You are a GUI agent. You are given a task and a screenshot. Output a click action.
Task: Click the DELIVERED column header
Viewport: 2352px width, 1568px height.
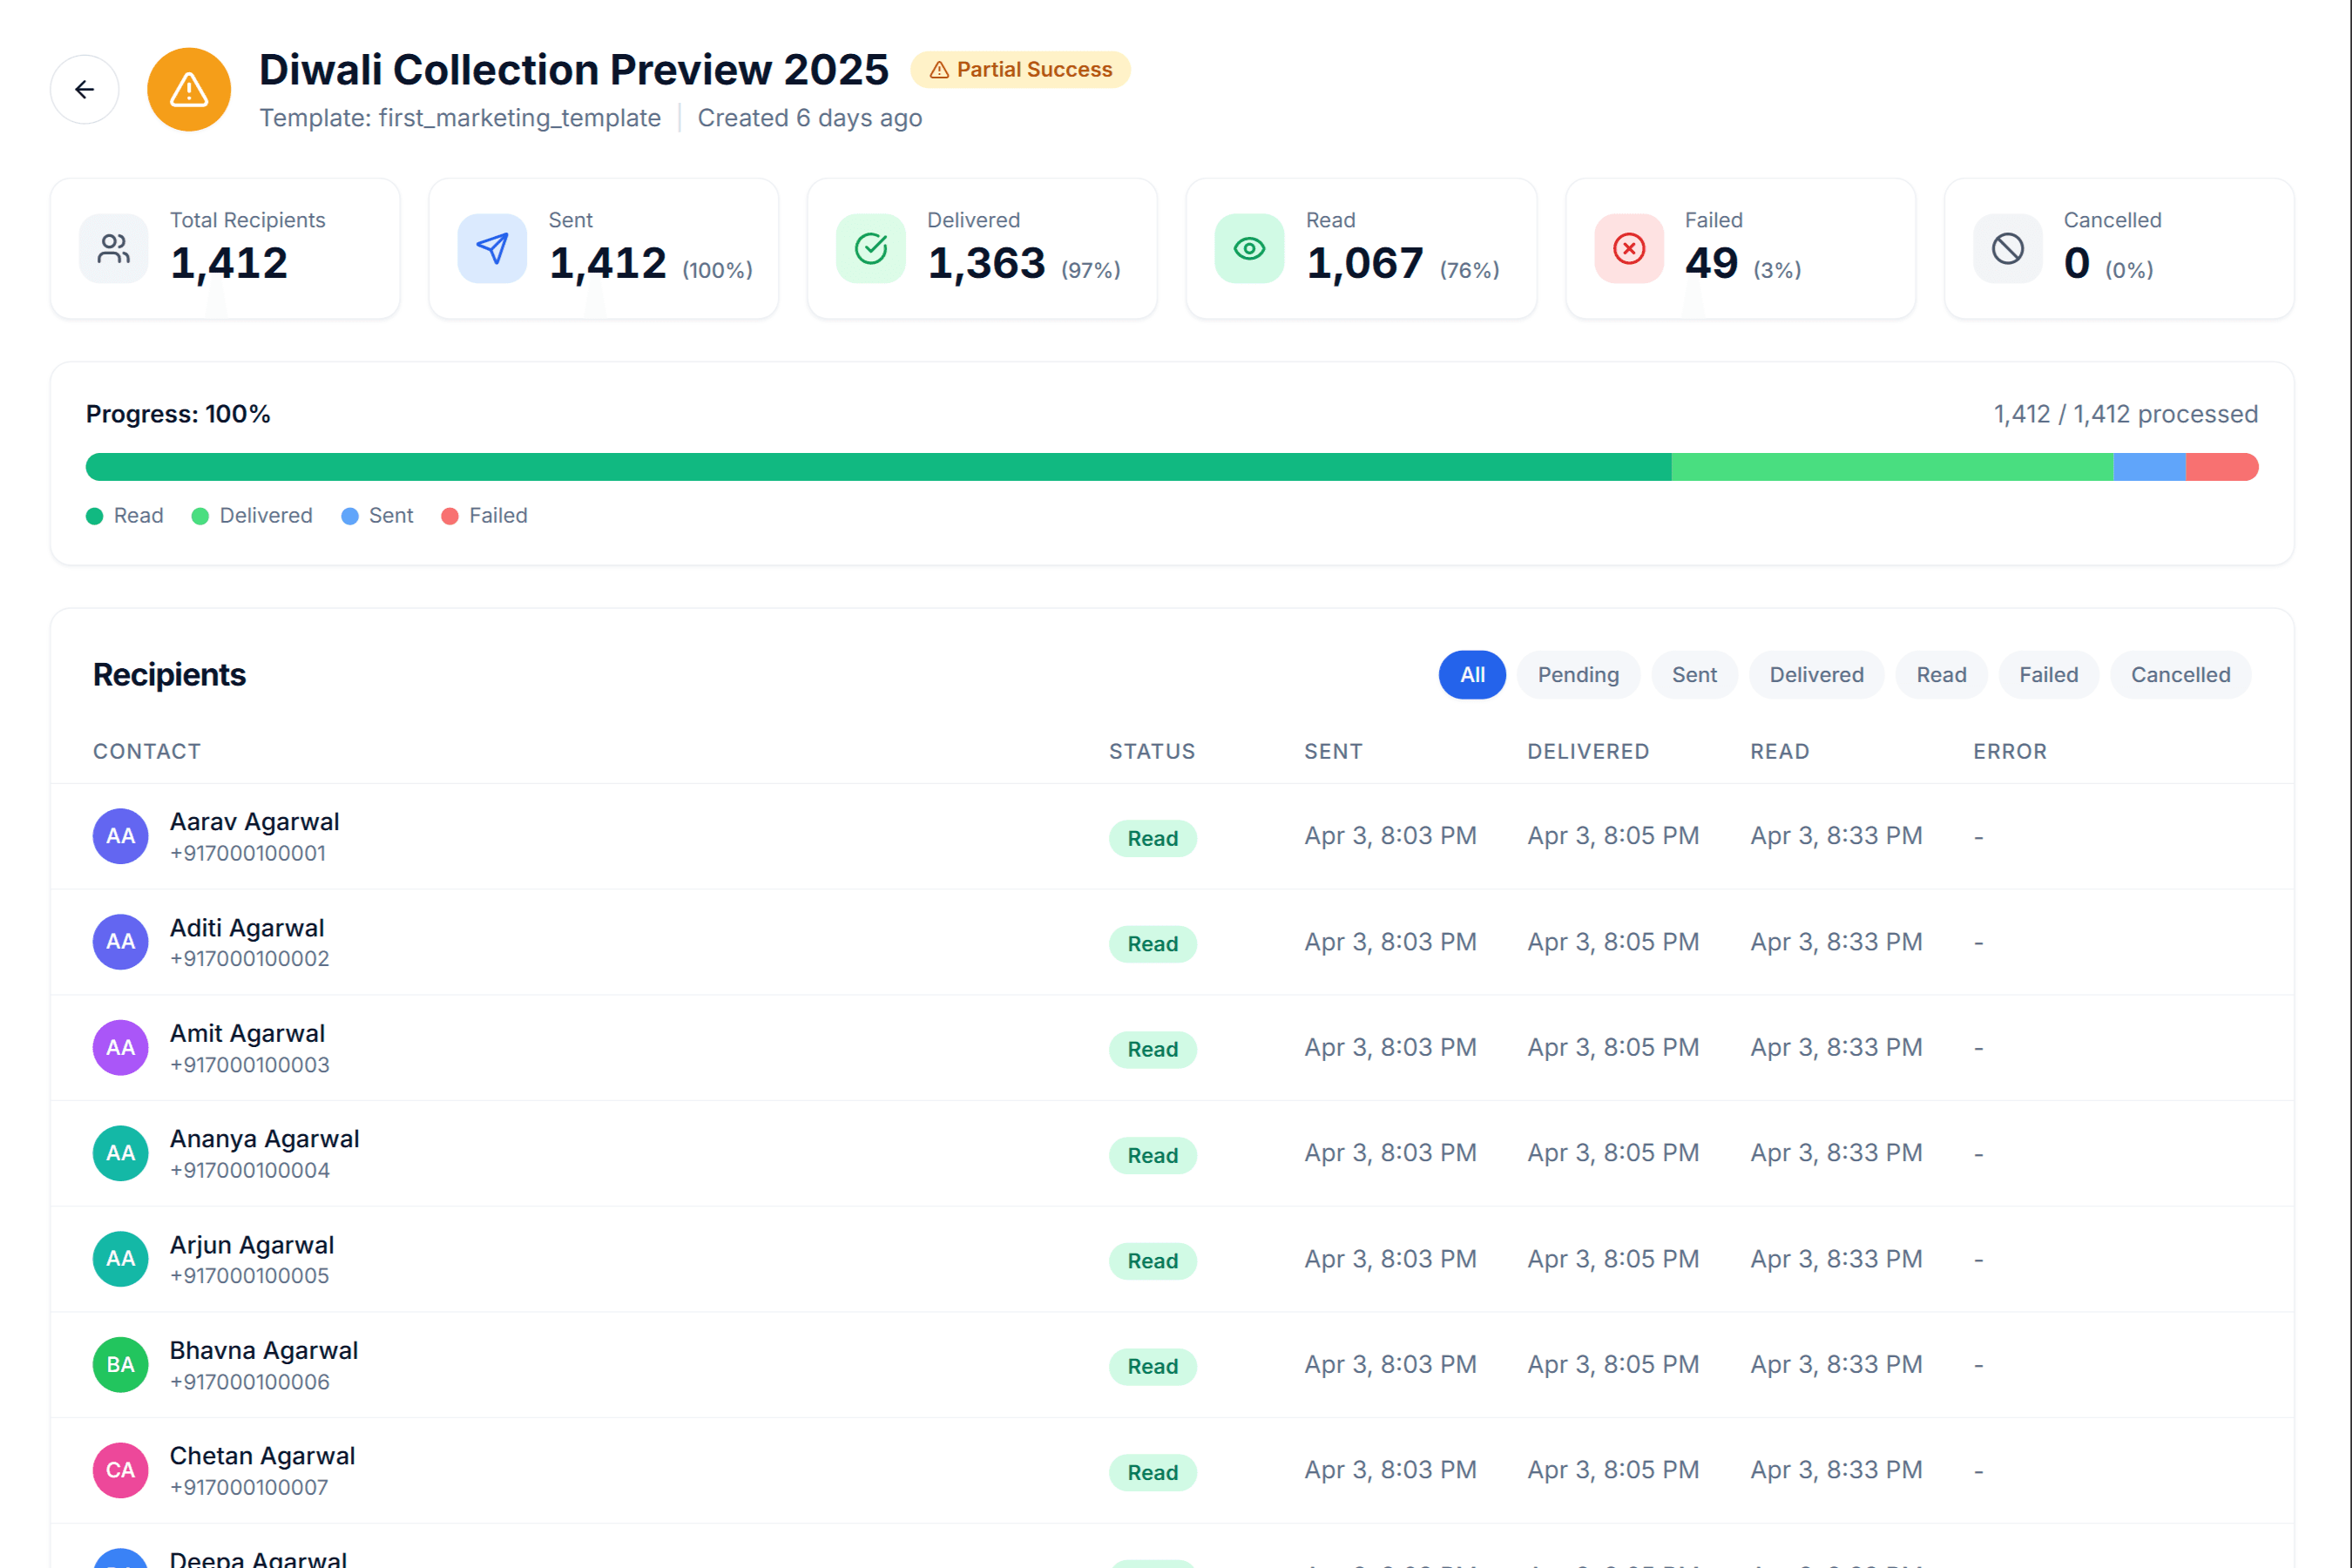click(x=1588, y=751)
